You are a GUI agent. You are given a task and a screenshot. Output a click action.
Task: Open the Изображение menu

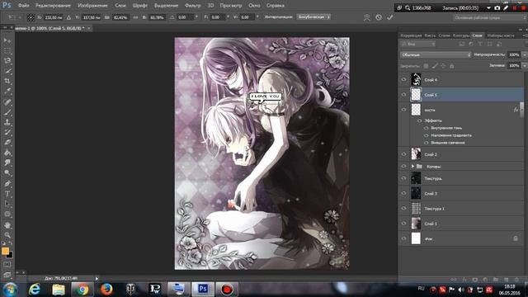click(92, 6)
